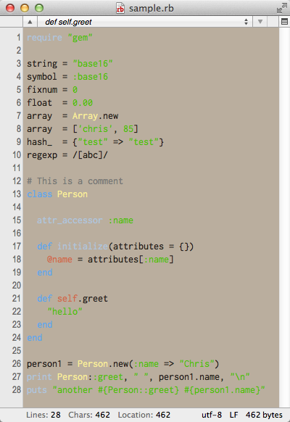Click the Lines: 28 counter in the status bar
Screen dimensions: 290x422
coord(43,415)
